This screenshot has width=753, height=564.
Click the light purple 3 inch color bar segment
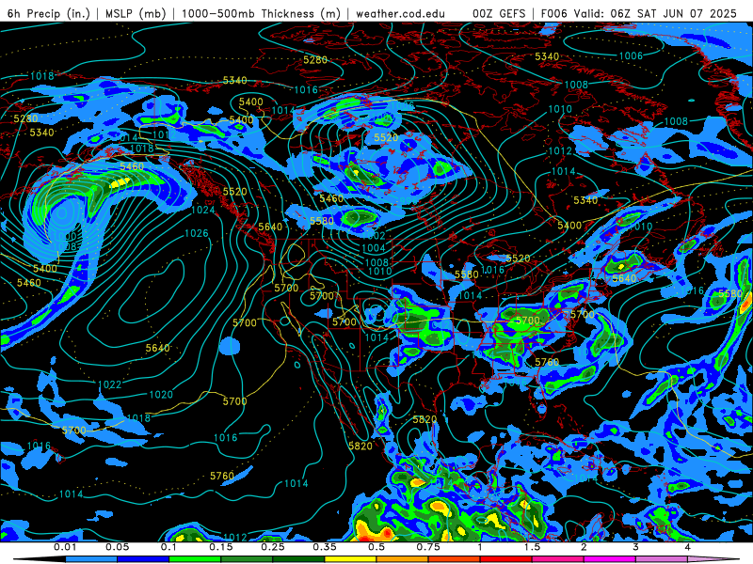pyautogui.click(x=662, y=559)
